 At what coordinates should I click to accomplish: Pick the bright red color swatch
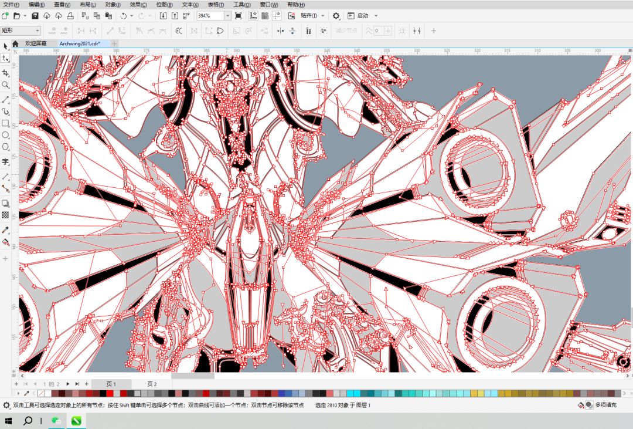[x=110, y=393]
